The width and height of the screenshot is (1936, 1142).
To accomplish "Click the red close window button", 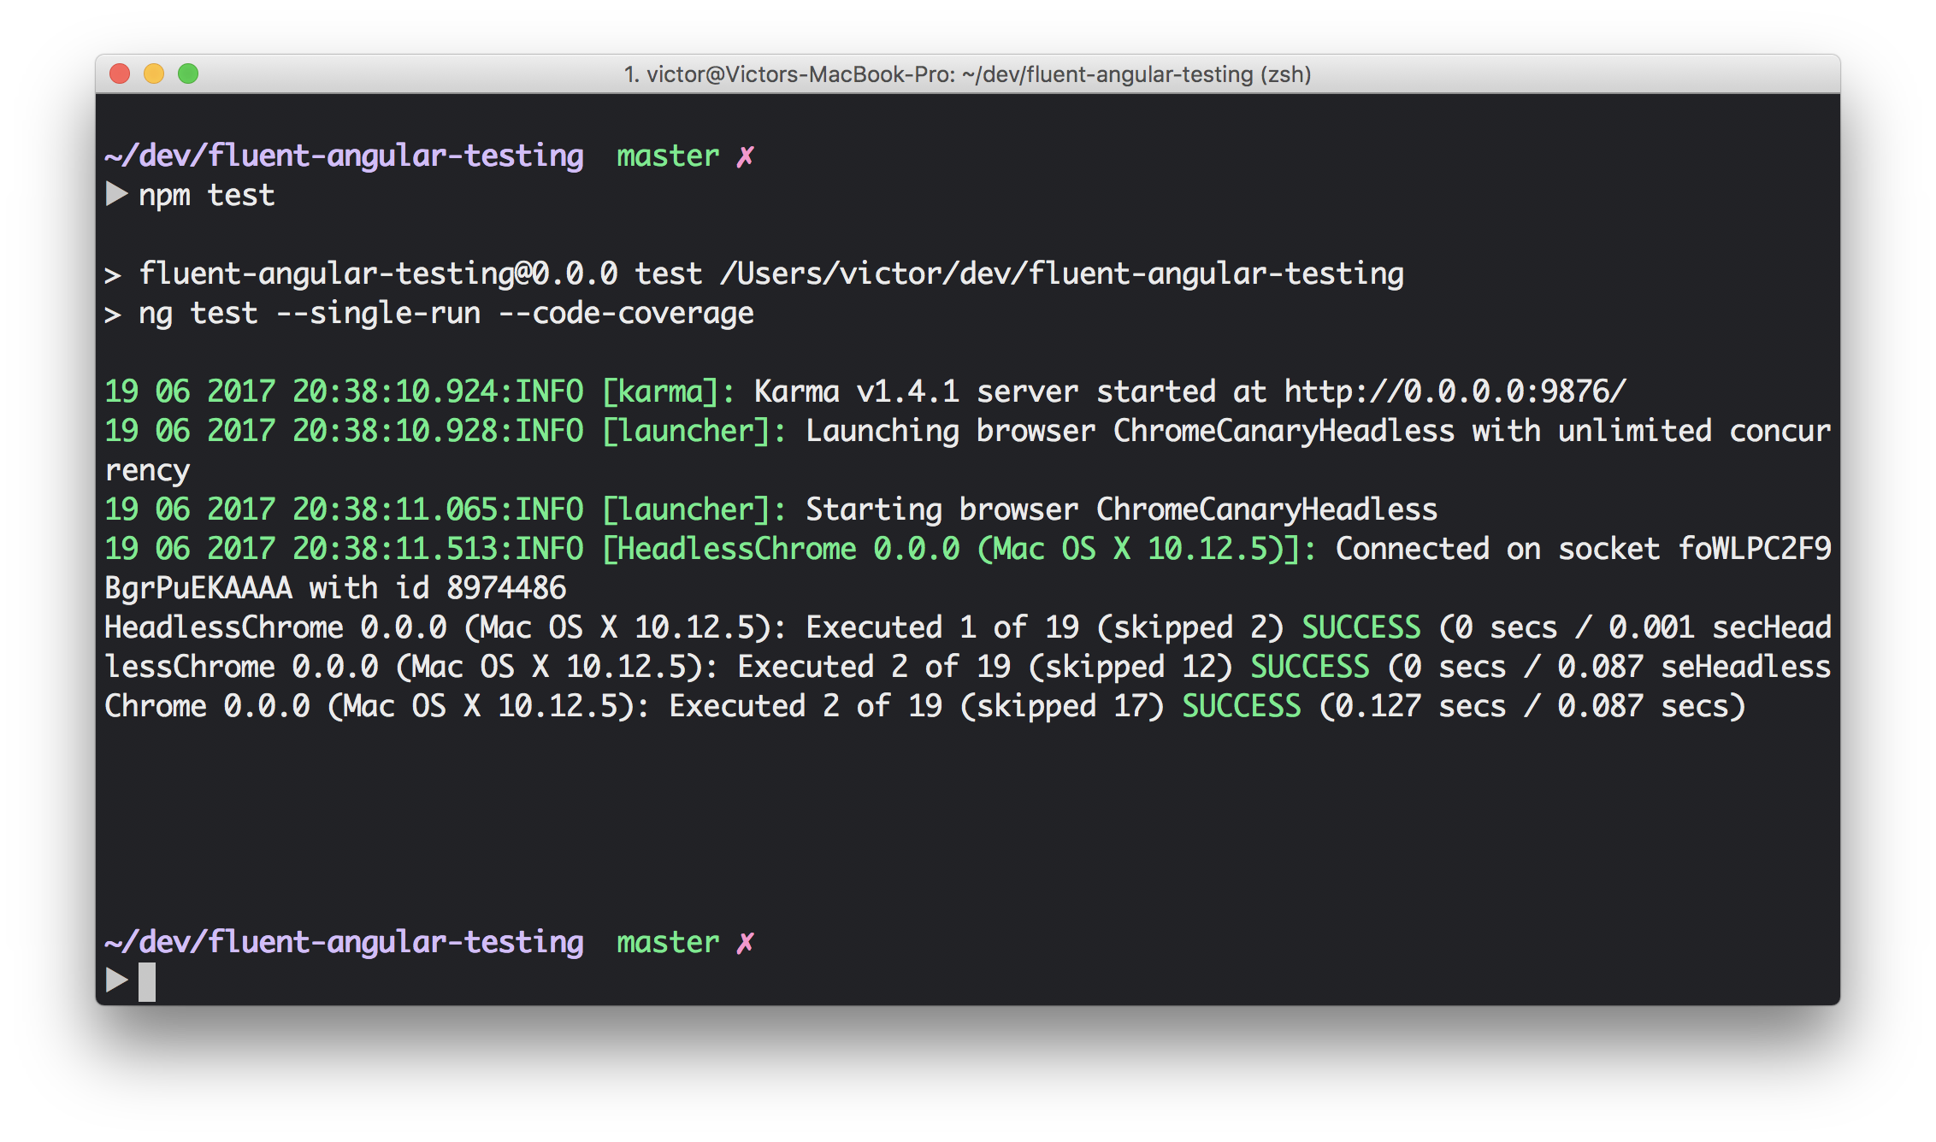I will click(x=120, y=74).
